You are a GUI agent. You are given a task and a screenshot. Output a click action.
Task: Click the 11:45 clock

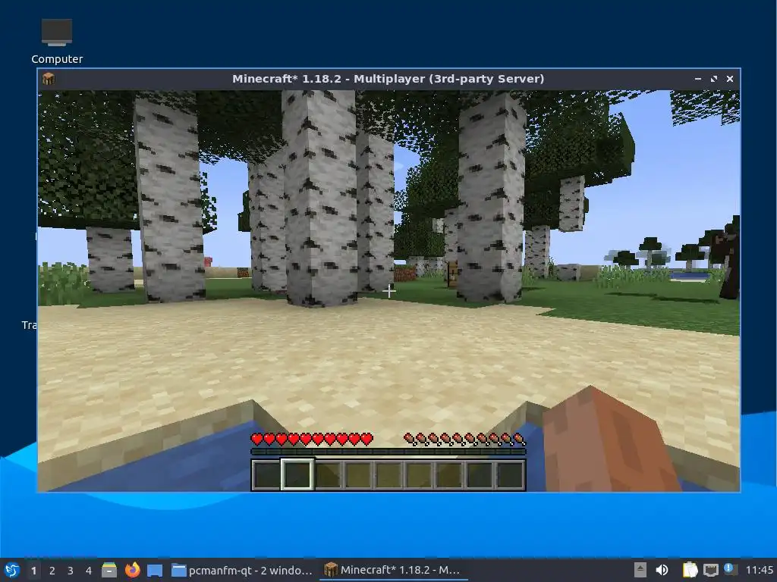point(759,570)
